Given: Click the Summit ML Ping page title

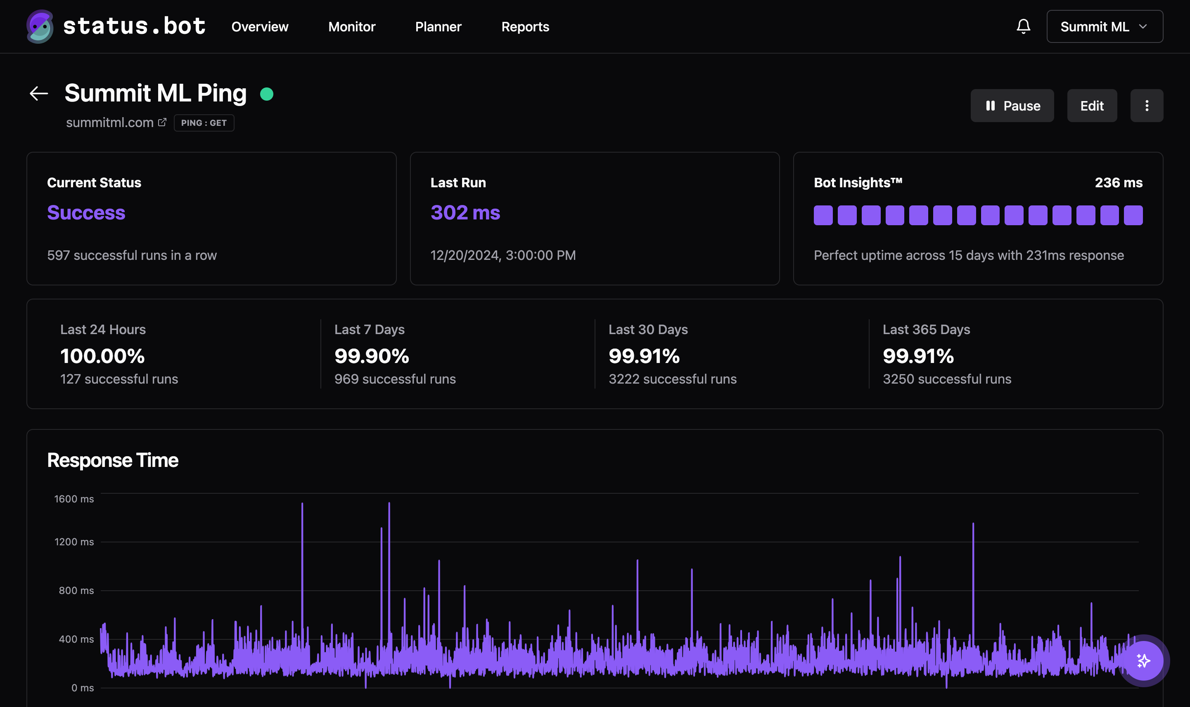Looking at the screenshot, I should pyautogui.click(x=155, y=93).
